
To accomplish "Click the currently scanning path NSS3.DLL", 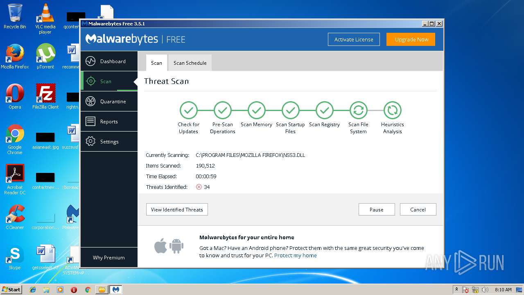I will [250, 155].
